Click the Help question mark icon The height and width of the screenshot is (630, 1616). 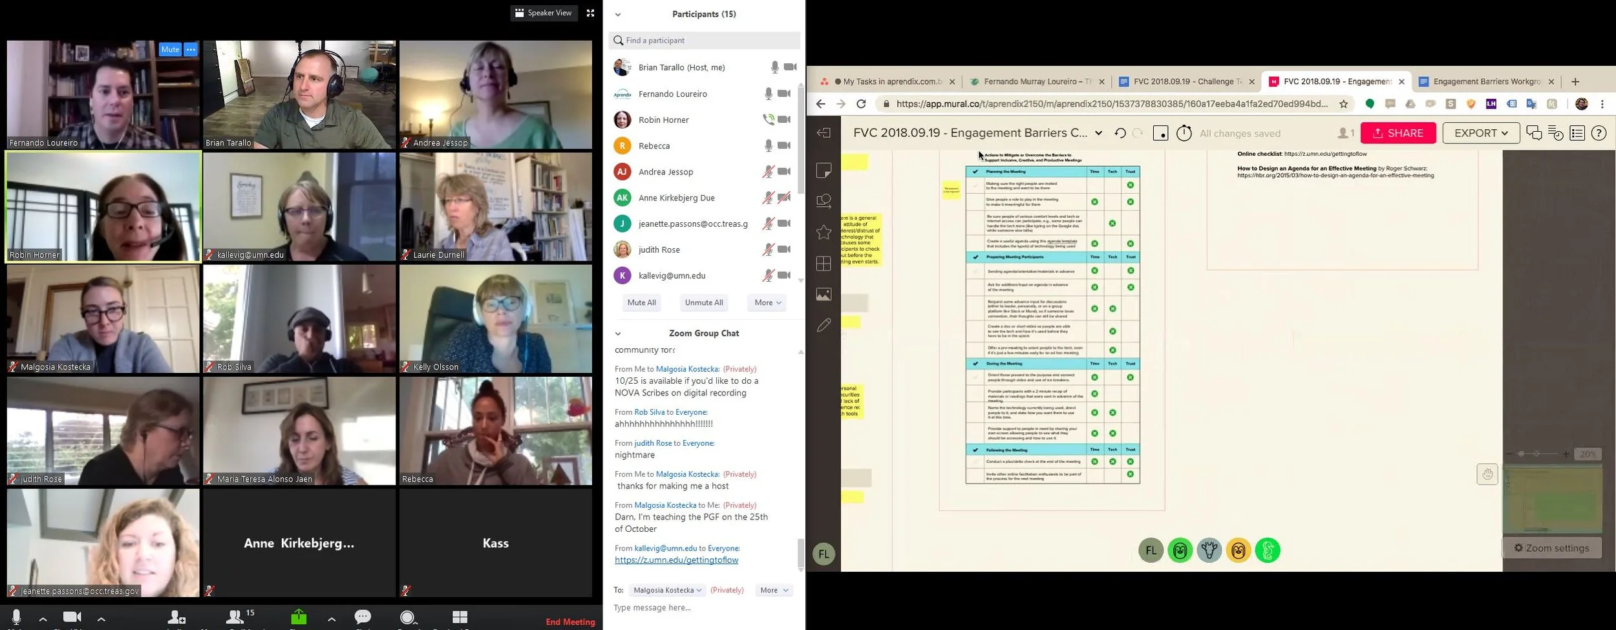click(1599, 132)
